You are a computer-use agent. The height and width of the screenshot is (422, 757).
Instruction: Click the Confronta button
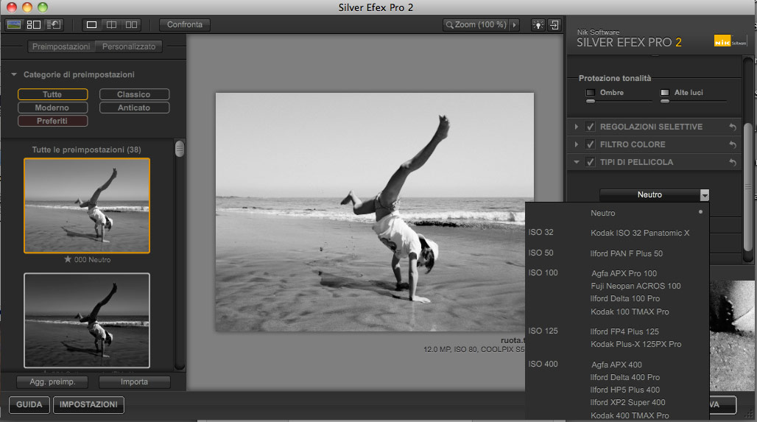(185, 24)
